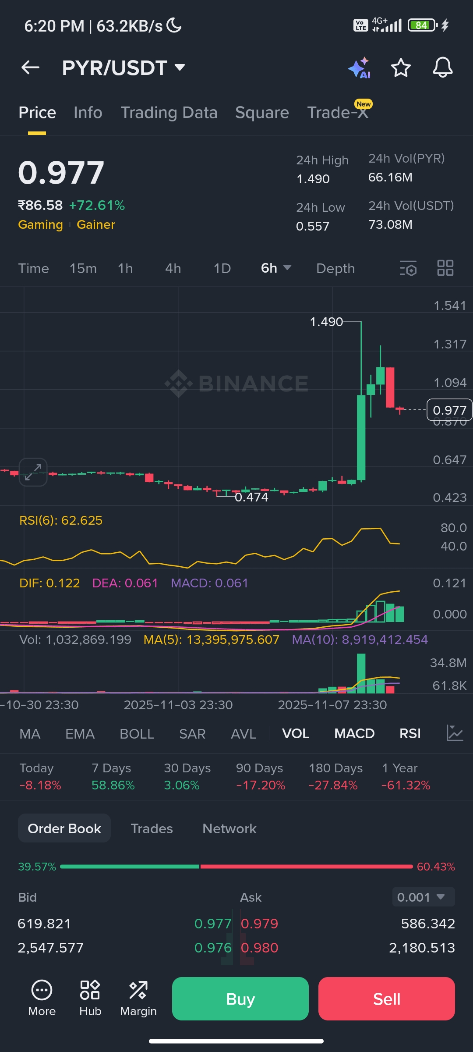This screenshot has height=1052, width=473.
Task: Tap the 1.490 high marker on chart
Action: click(x=326, y=322)
